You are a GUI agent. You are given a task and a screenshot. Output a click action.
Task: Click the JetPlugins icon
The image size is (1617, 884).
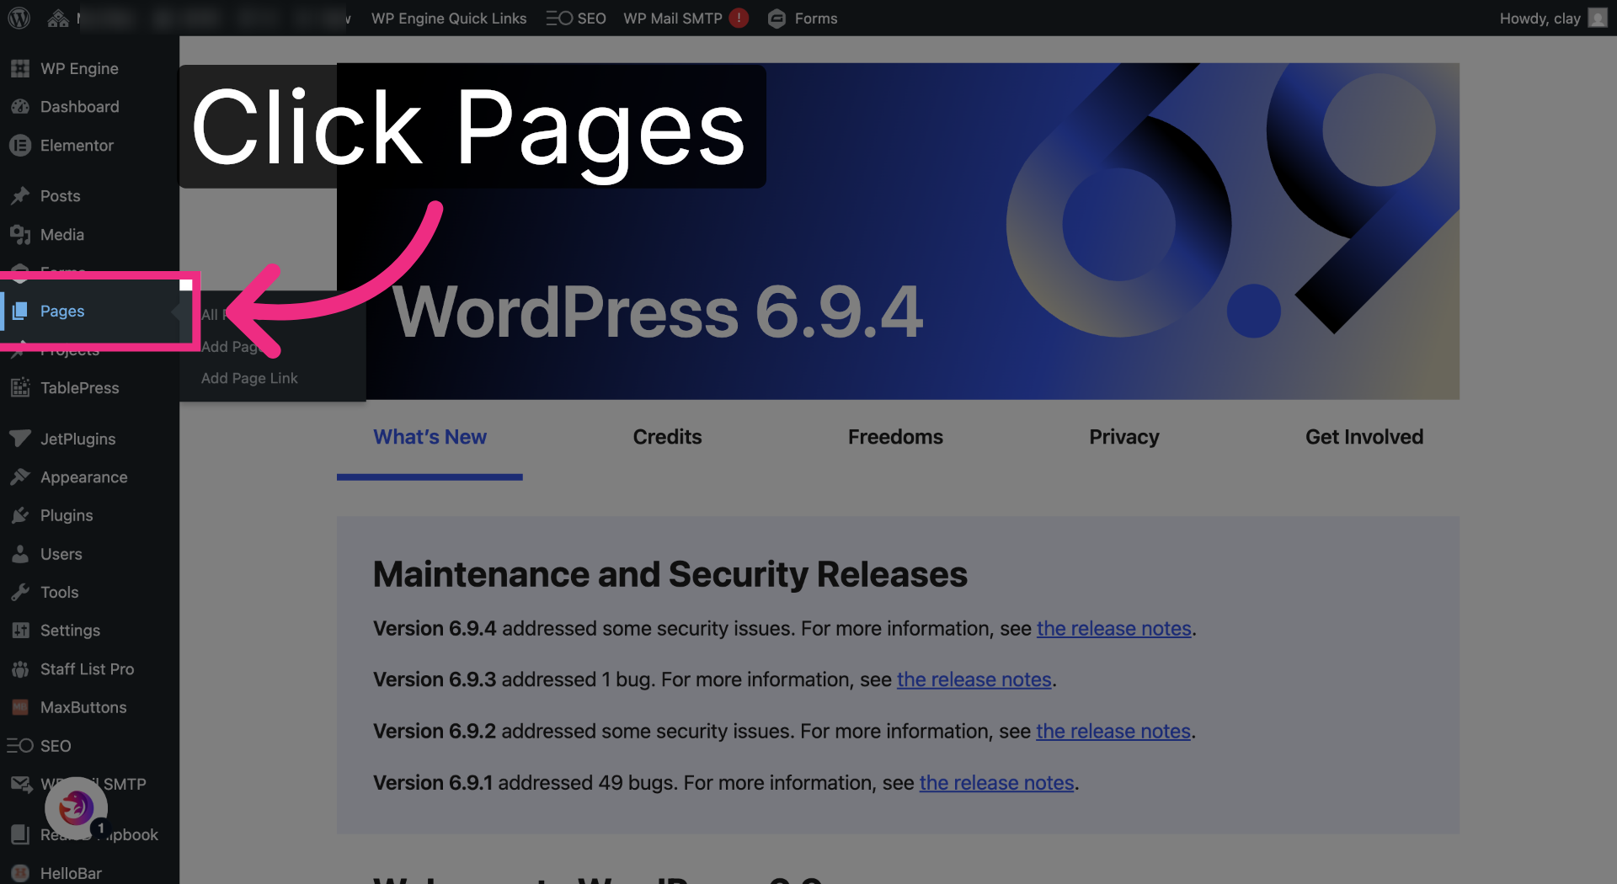pos(20,439)
